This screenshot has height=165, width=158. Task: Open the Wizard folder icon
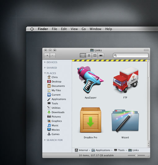coord(125,121)
